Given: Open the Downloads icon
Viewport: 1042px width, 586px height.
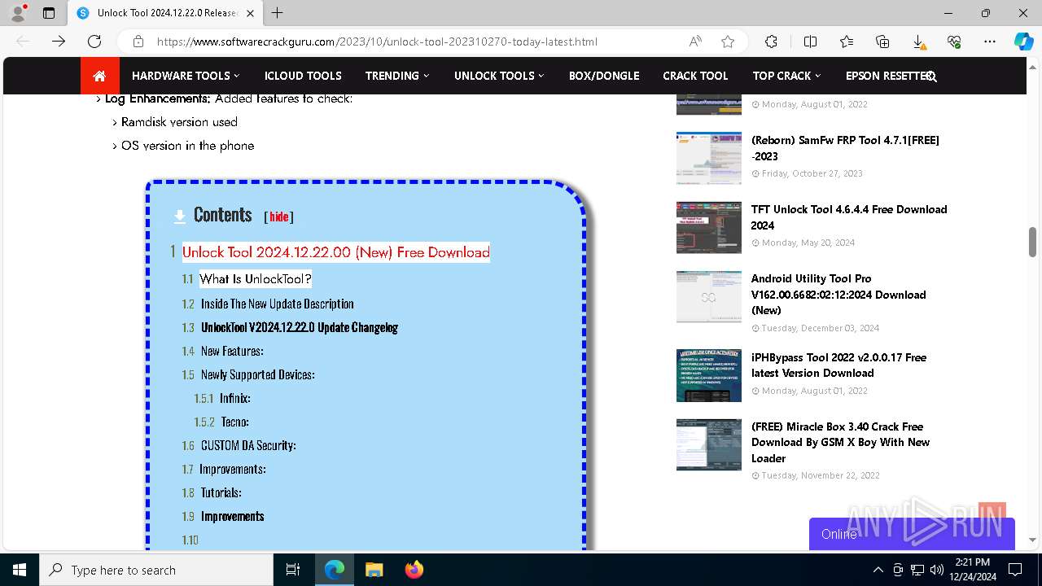Looking at the screenshot, I should coord(918,42).
